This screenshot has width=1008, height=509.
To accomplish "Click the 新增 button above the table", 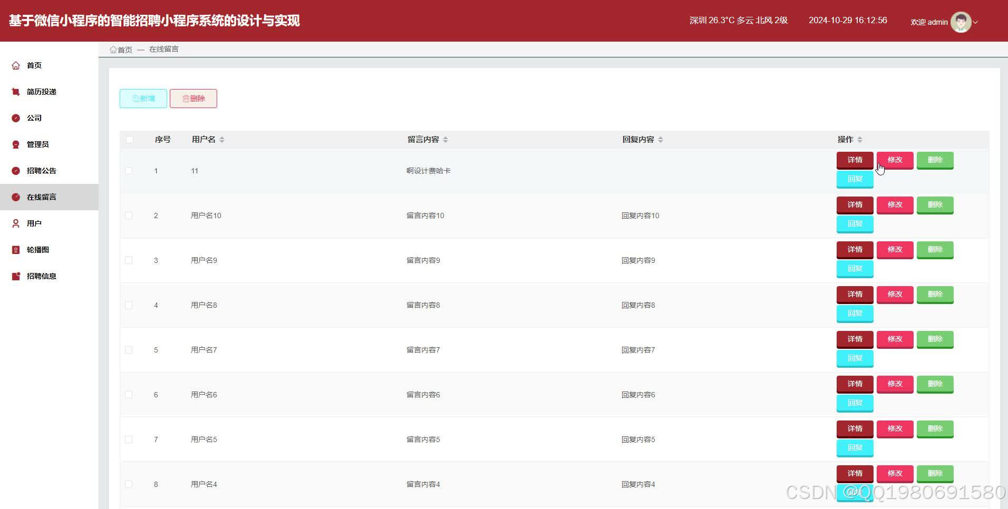I will point(143,99).
